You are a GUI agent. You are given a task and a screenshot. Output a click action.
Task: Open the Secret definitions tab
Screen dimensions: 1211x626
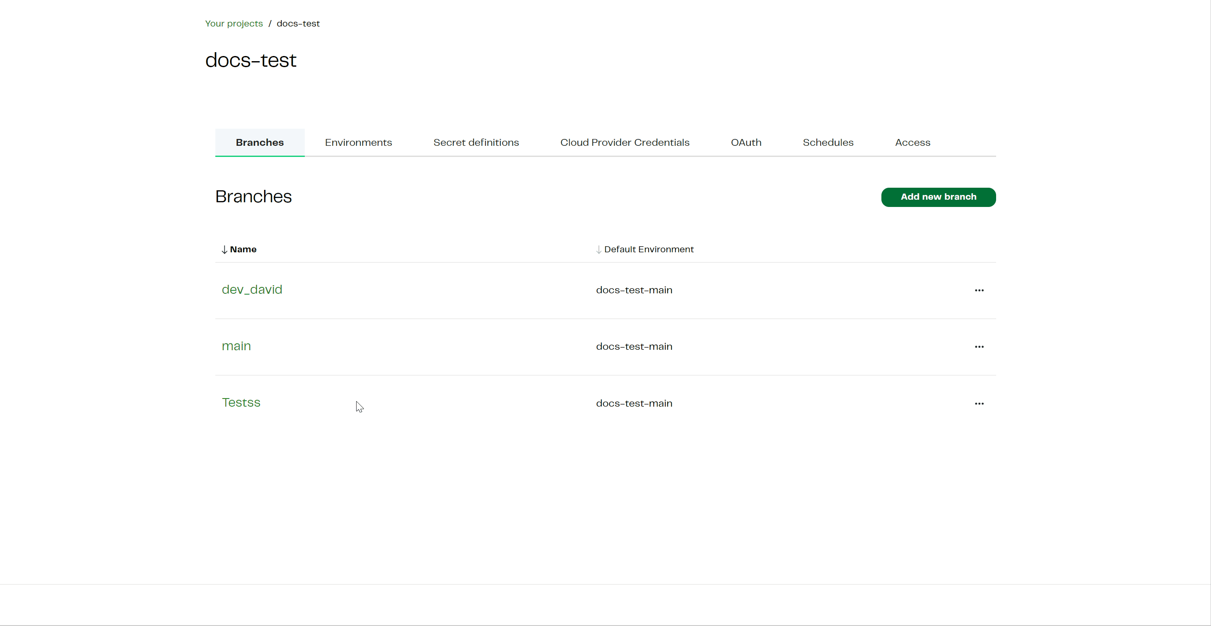coord(476,142)
